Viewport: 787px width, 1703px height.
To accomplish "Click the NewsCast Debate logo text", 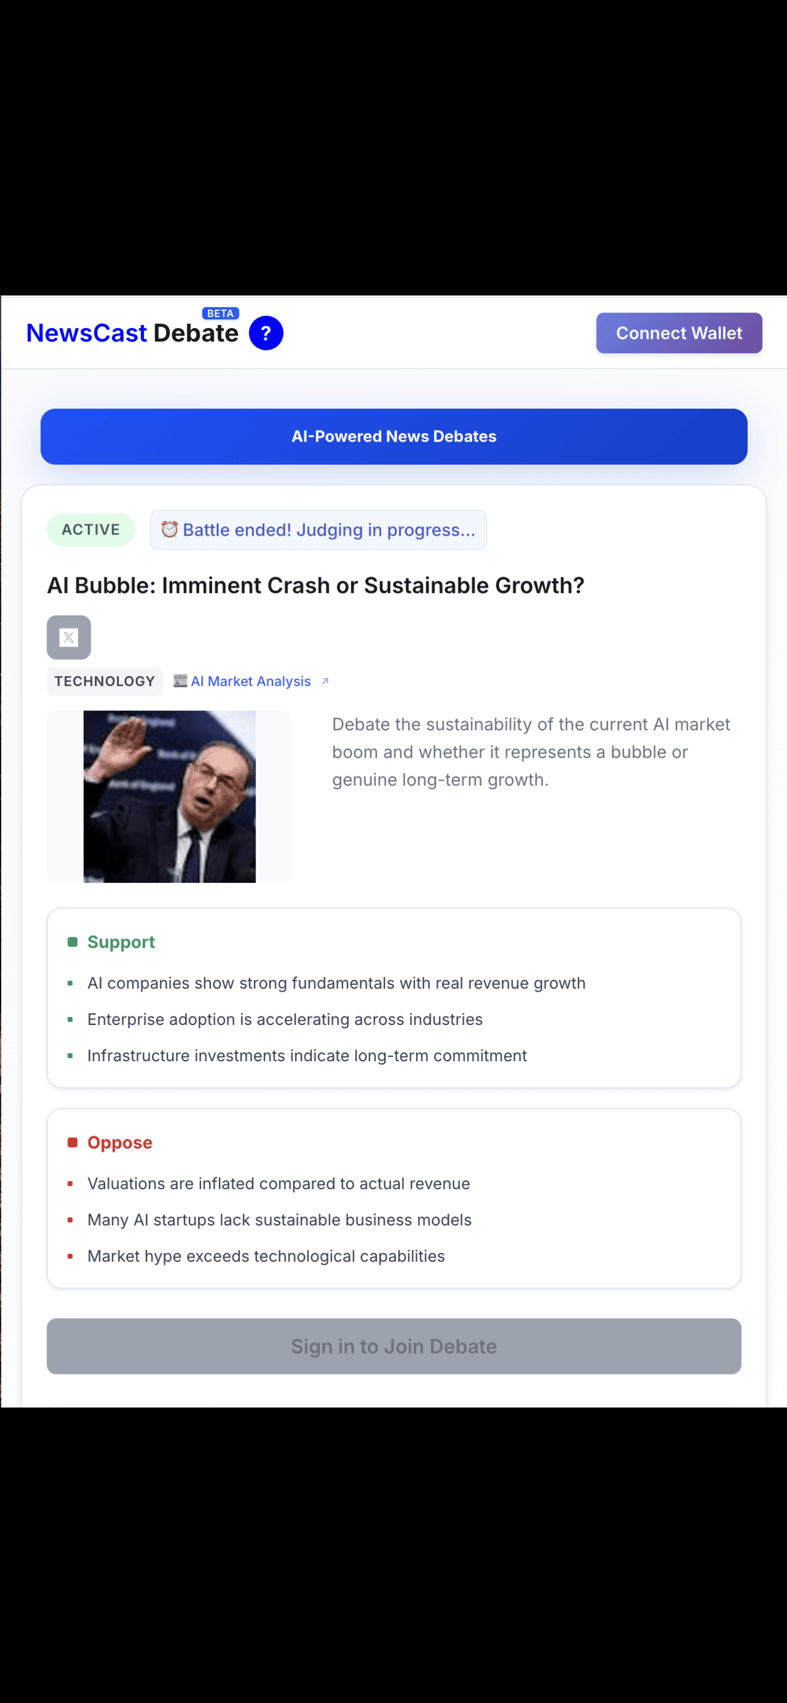I will (132, 333).
